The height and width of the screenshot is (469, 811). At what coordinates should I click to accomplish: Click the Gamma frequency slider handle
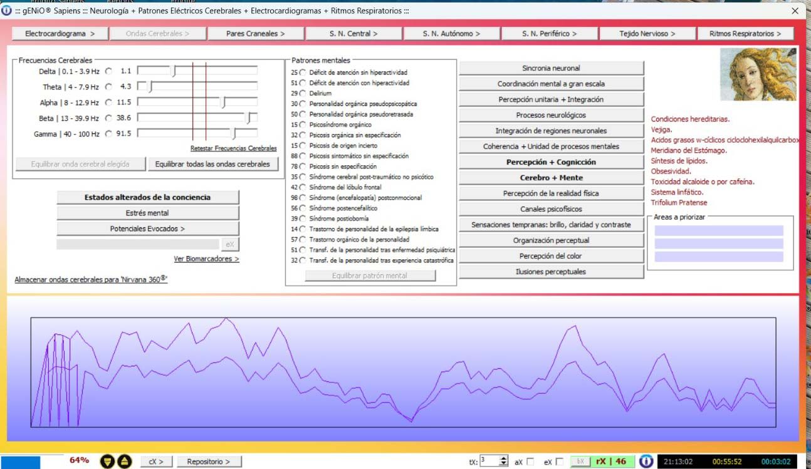pos(234,133)
